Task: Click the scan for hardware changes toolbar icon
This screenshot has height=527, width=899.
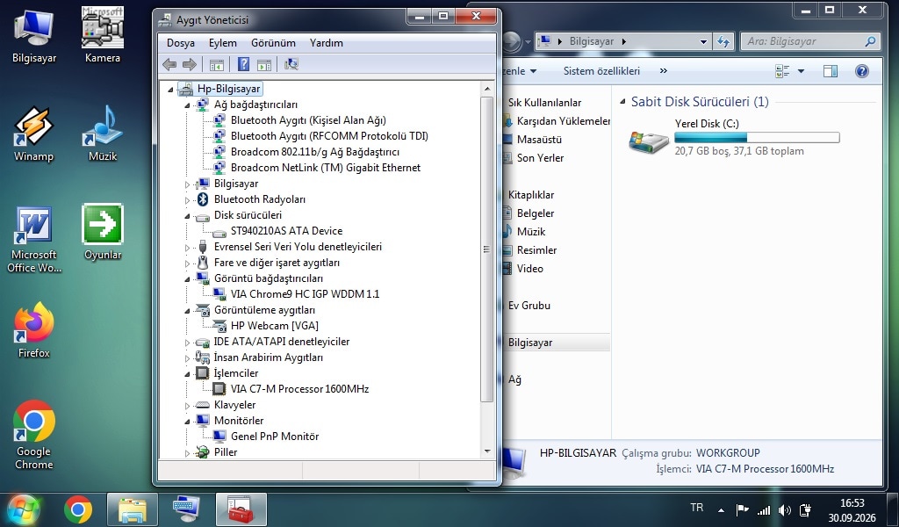Action: [x=291, y=64]
